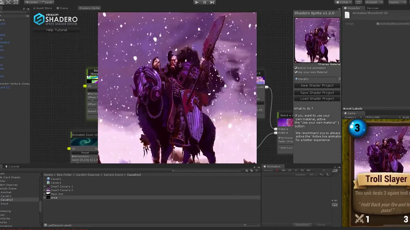Select the Cavalry shader asset icon

pos(48,183)
